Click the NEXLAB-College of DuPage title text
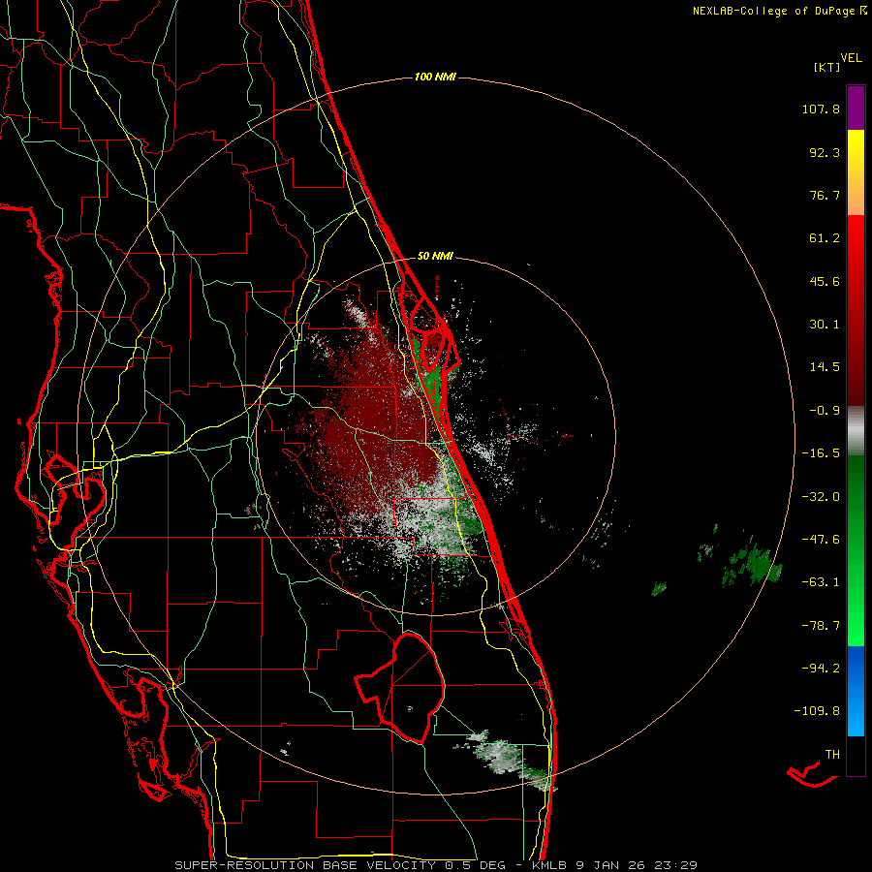The width and height of the screenshot is (872, 872). tap(774, 11)
